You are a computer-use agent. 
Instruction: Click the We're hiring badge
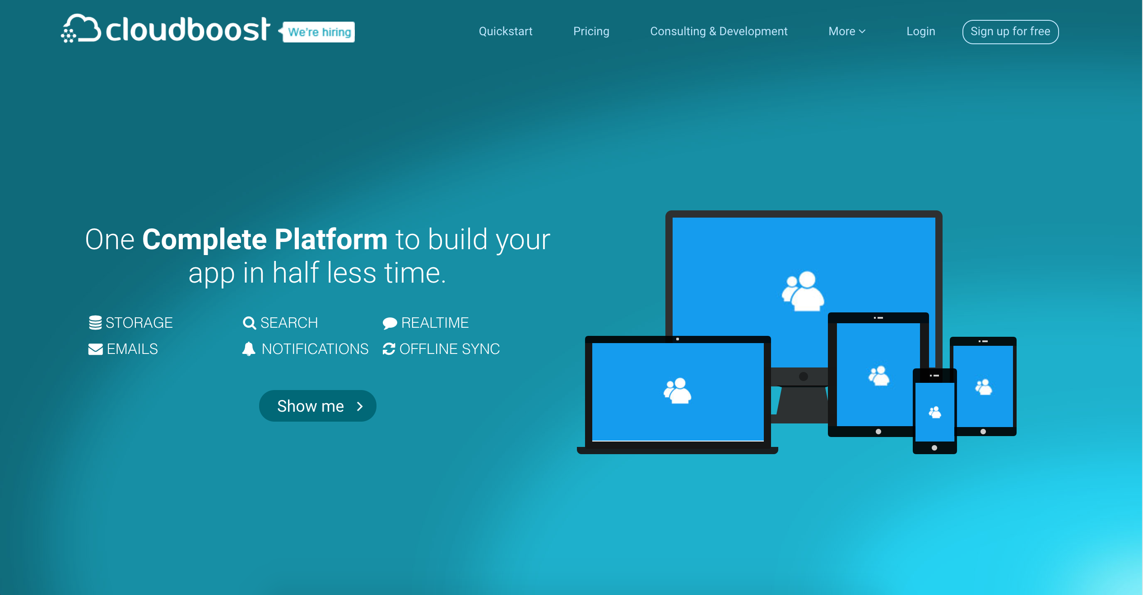point(319,32)
